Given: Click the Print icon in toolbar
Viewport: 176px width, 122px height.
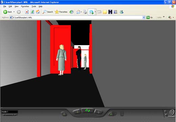Looking at the screenshot, I should 85,12.
